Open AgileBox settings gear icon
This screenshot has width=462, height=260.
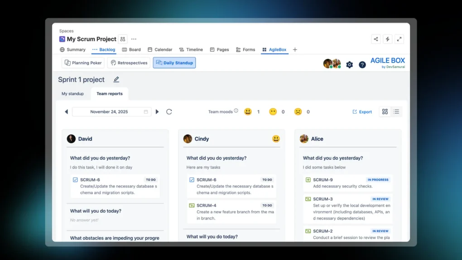(350, 65)
